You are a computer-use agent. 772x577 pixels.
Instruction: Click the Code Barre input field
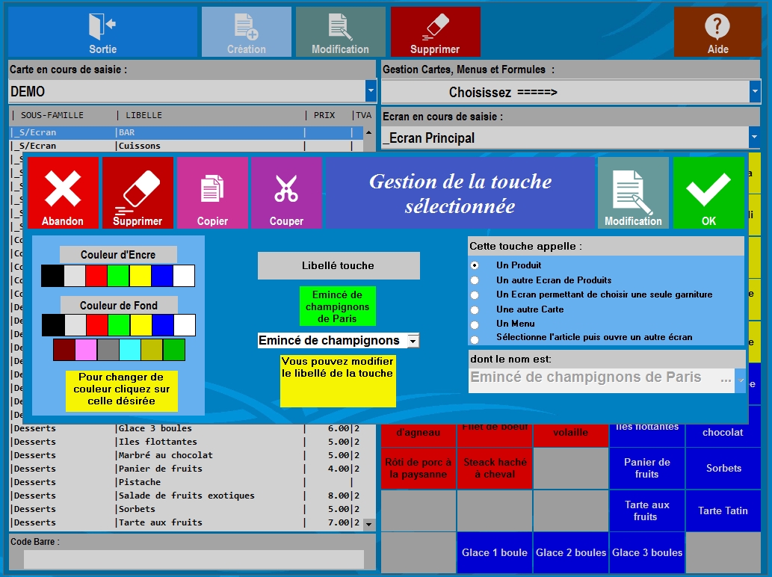point(194,559)
